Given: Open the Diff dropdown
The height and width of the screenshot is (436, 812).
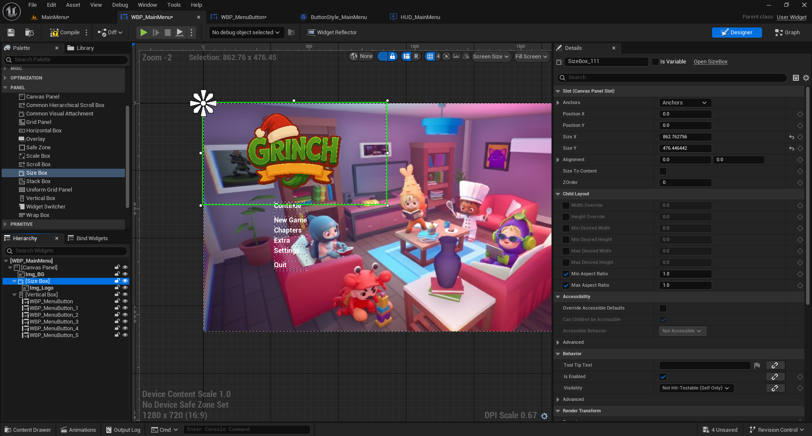Looking at the screenshot, I should pyautogui.click(x=110, y=33).
